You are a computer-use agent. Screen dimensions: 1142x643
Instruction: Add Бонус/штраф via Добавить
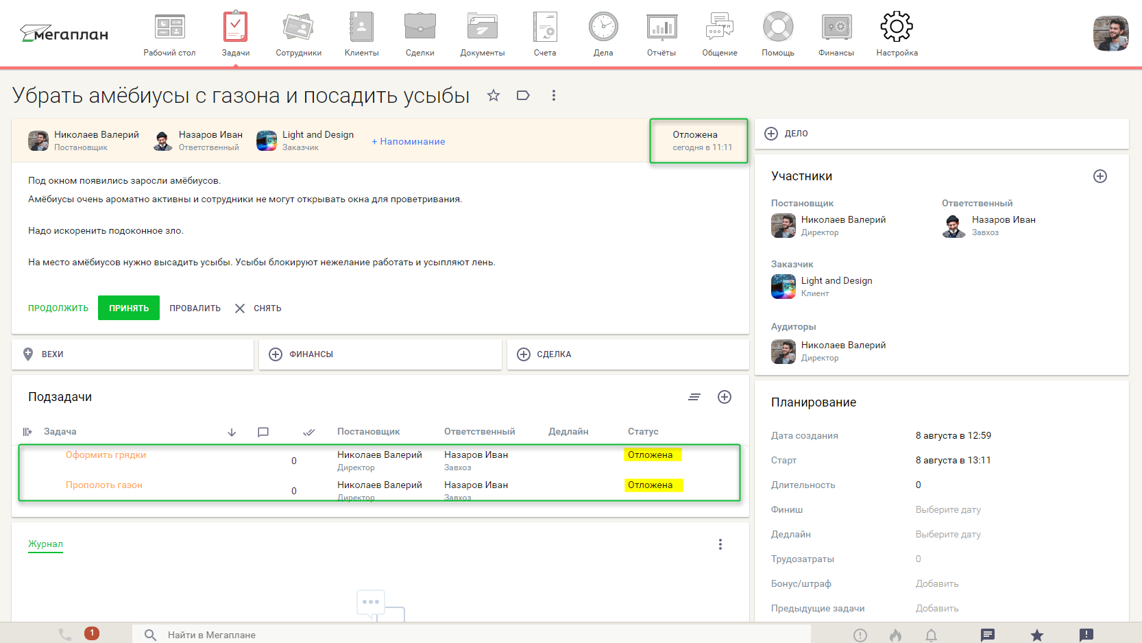coord(937,583)
